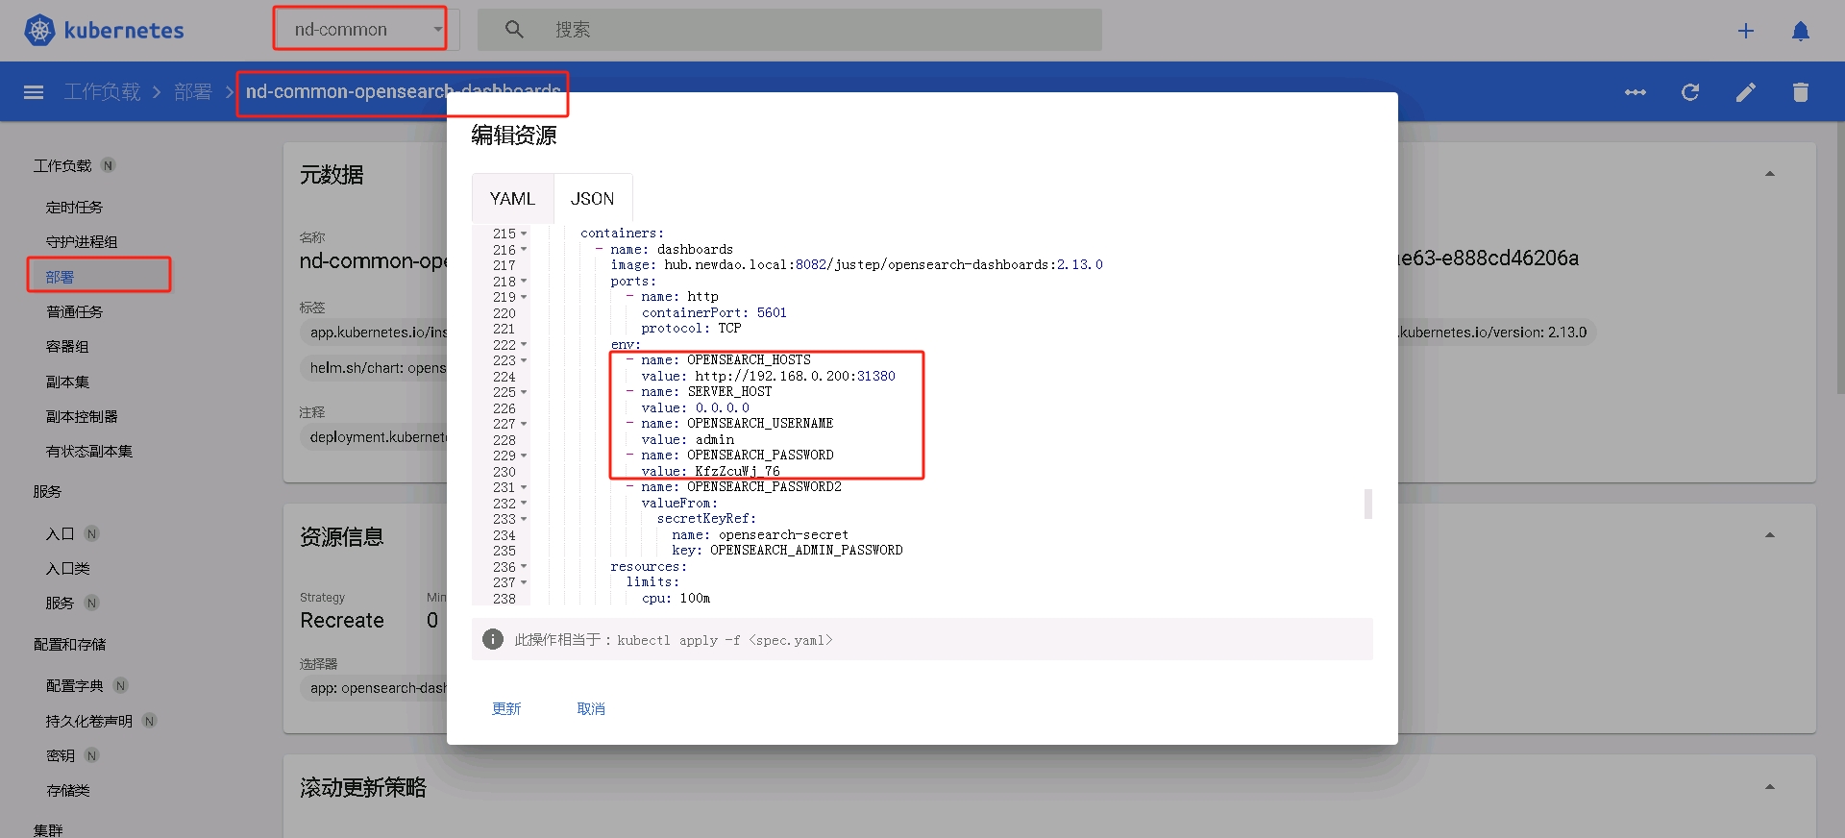Click the trash delete resource icon
Image resolution: width=1845 pixels, height=838 pixels.
click(x=1801, y=92)
